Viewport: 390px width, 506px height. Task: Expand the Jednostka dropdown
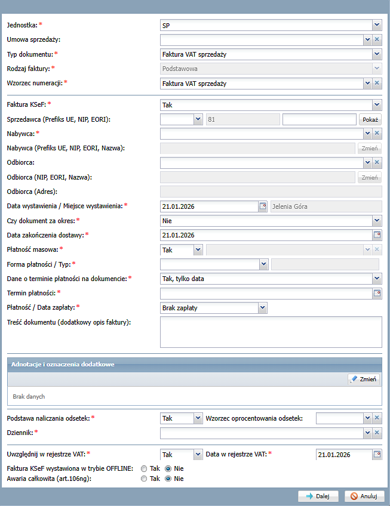(376, 25)
